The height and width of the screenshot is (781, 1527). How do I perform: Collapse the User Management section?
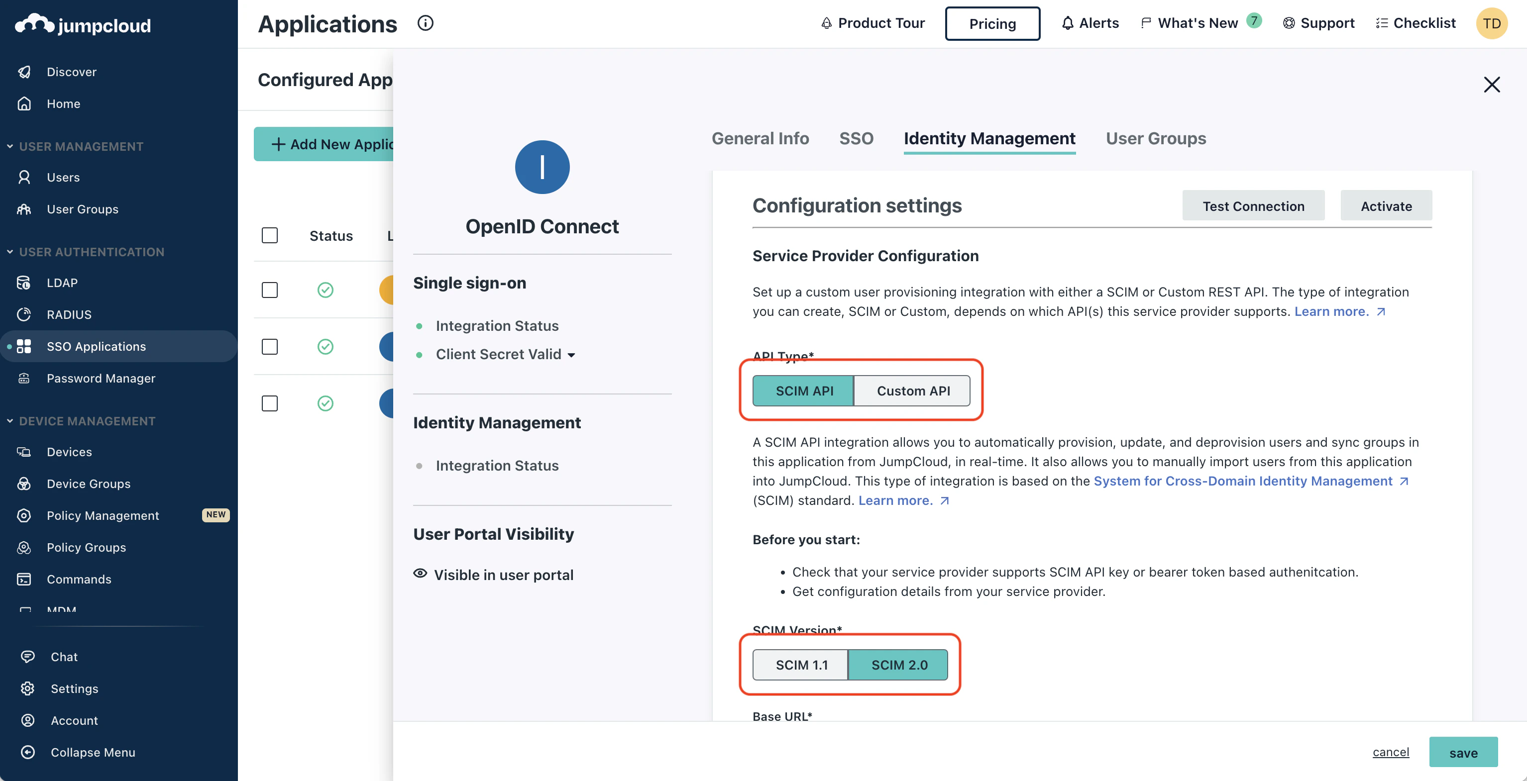10,146
